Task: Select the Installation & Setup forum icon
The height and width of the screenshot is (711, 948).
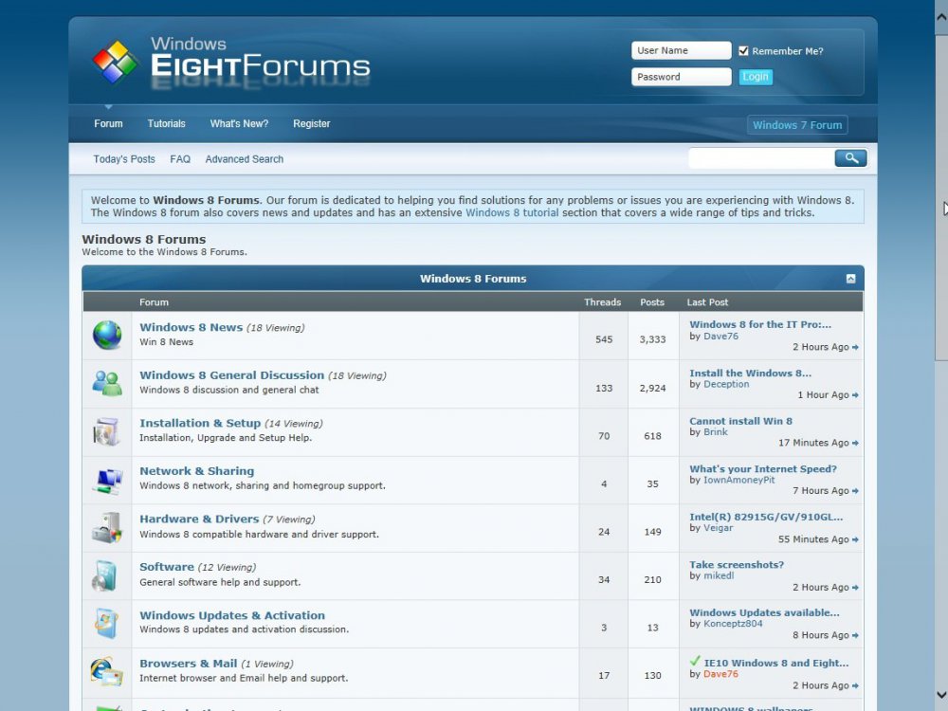Action: click(x=106, y=430)
